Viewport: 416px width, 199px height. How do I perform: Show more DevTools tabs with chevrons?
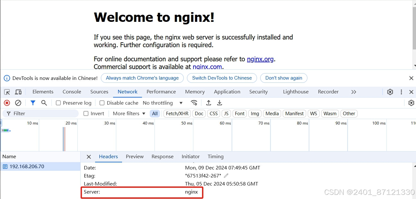pos(354,92)
